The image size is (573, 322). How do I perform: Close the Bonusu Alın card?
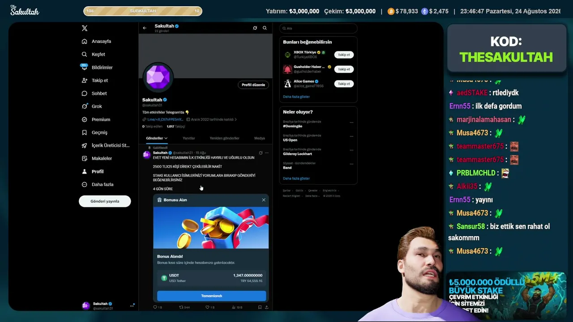click(264, 200)
